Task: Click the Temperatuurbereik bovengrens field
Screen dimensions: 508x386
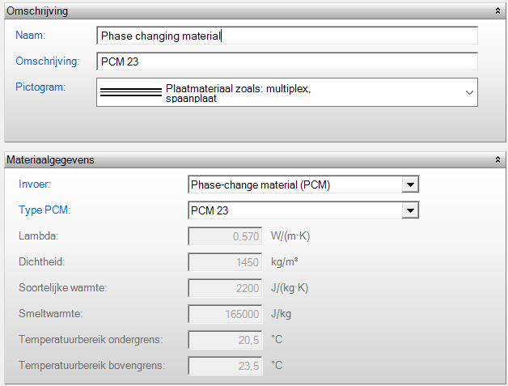Action: point(225,365)
